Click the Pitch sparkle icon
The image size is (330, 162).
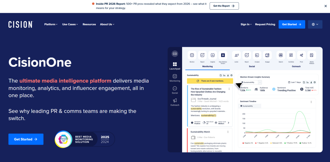tap(301, 55)
